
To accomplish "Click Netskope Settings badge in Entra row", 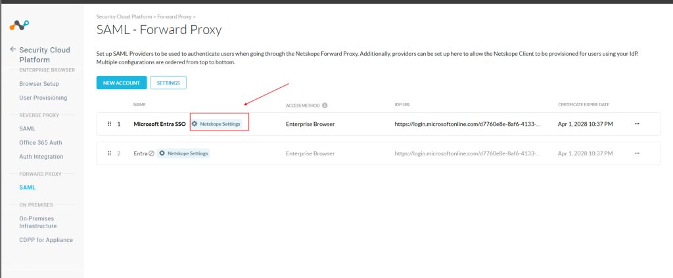I will tap(183, 153).
